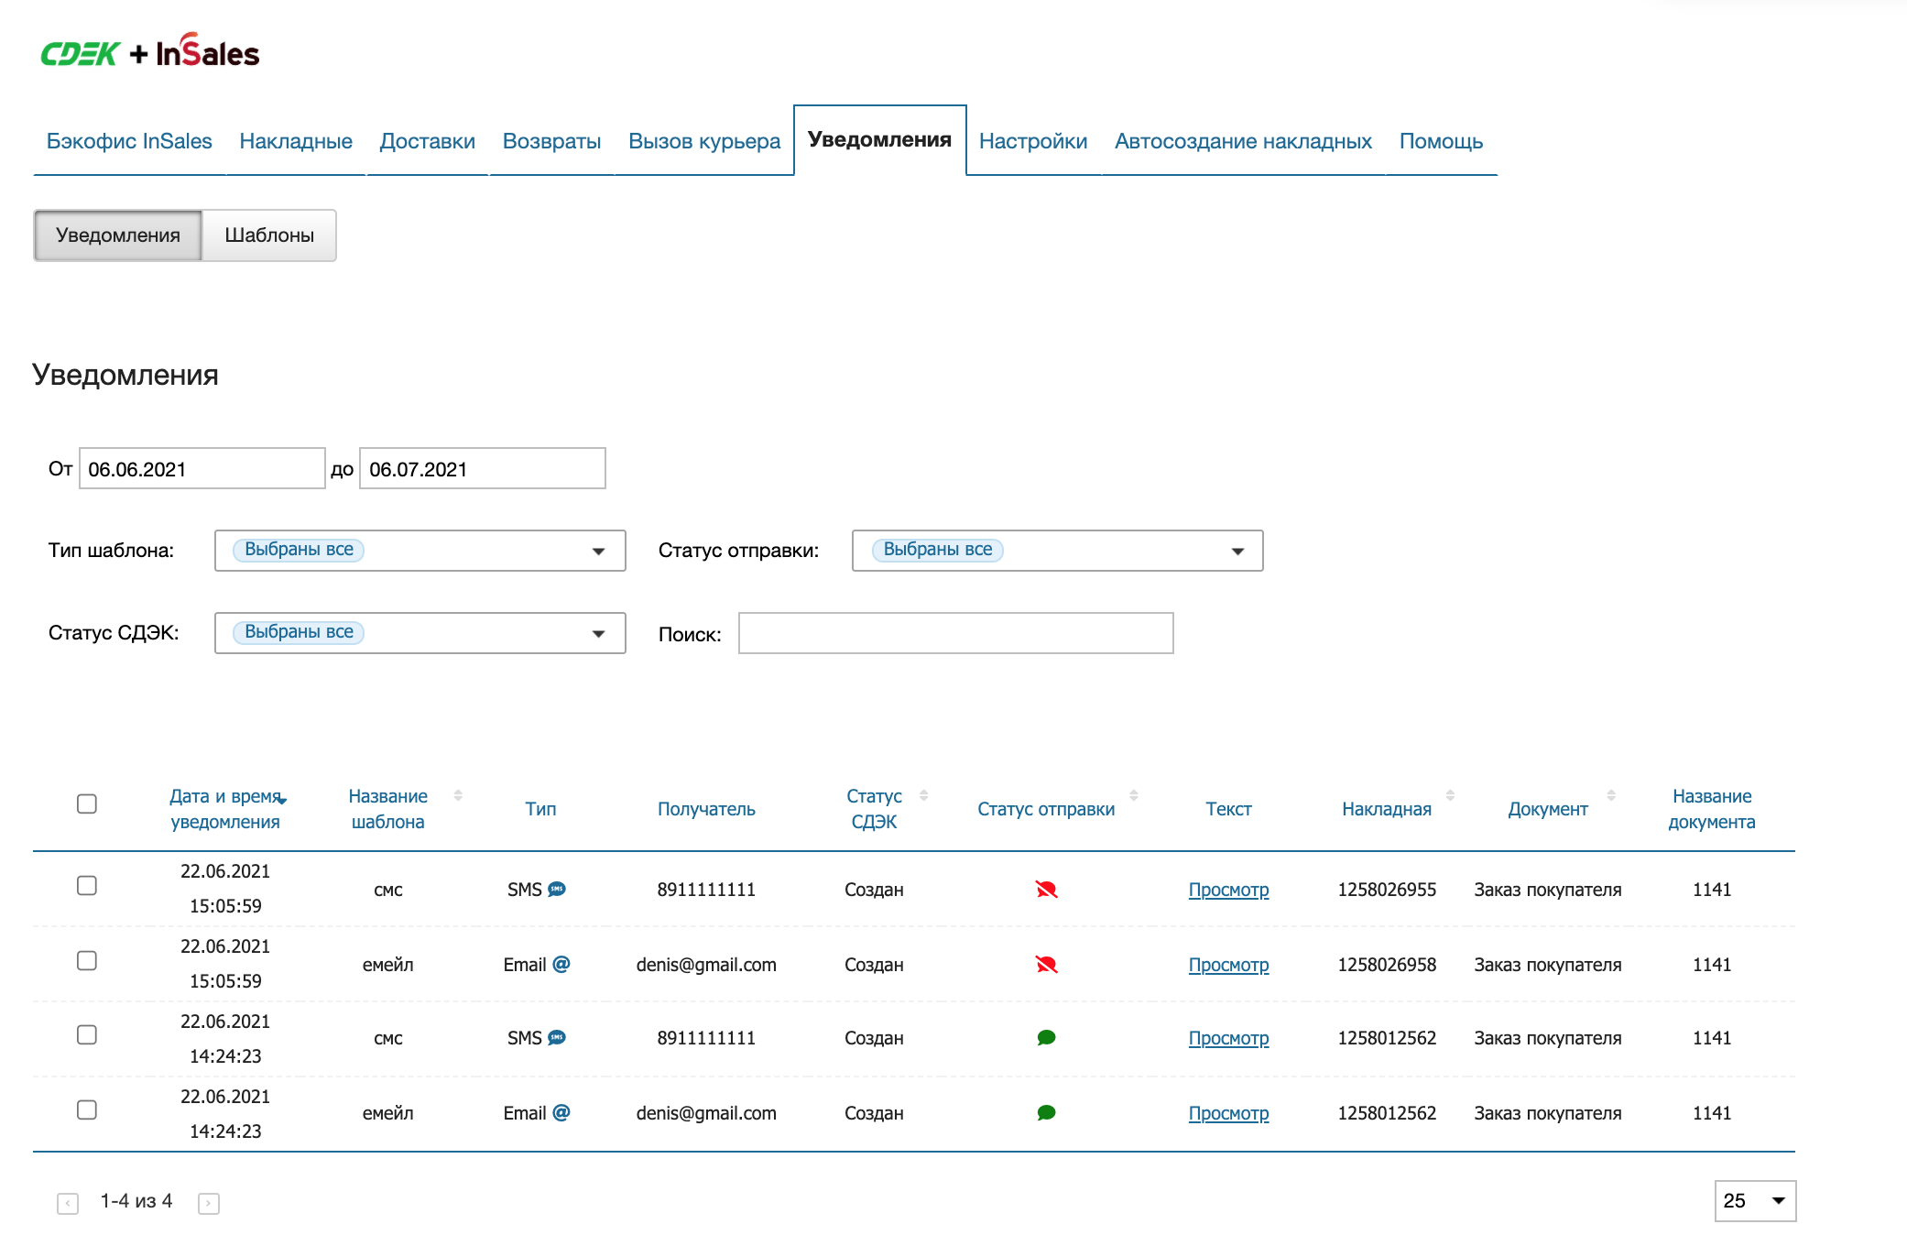This screenshot has width=1907, height=1246.
Task: Click the red failed-send icon in first row
Action: click(1046, 890)
